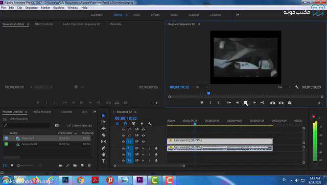The image size is (327, 185).
Task: Open Program monitor button editor plus
Action: pyautogui.click(x=319, y=103)
